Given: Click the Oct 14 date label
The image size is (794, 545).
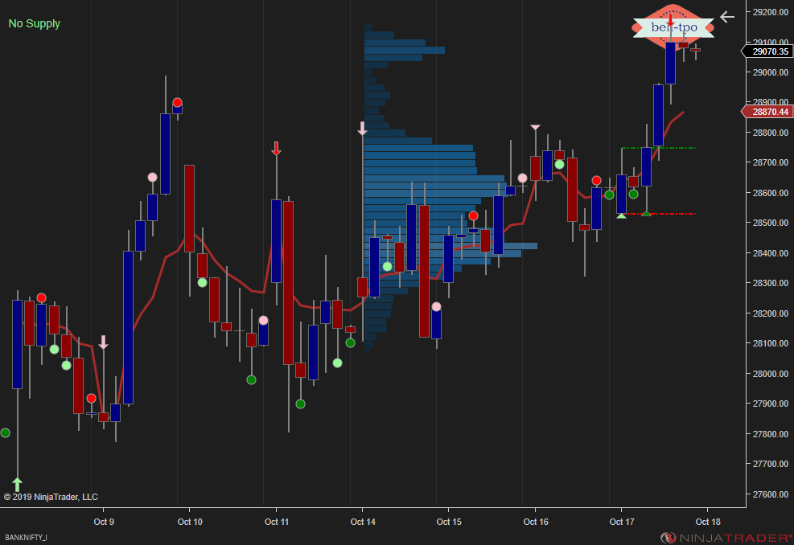Looking at the screenshot, I should click(363, 522).
